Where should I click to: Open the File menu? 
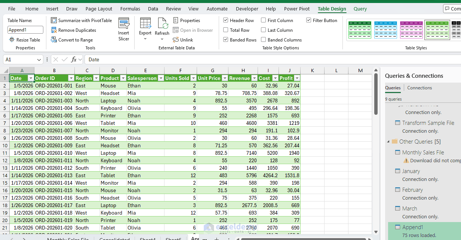(12, 9)
